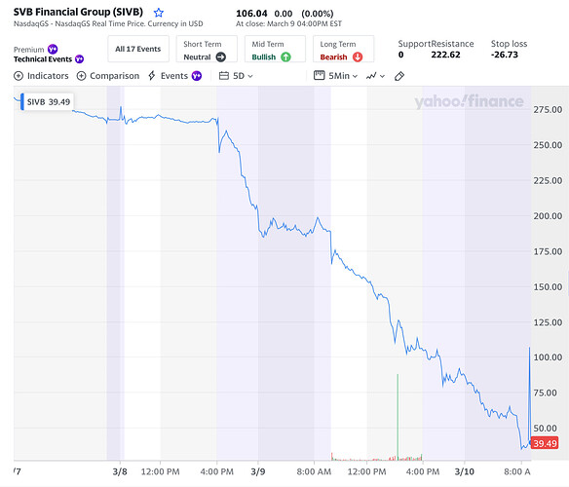This screenshot has width=569, height=487.
Task: Select the All 17 Events tab
Action: pos(138,49)
